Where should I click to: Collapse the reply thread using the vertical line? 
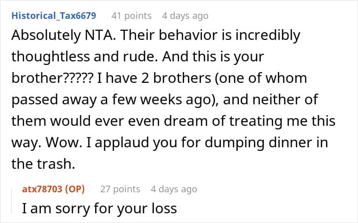pos(12,201)
